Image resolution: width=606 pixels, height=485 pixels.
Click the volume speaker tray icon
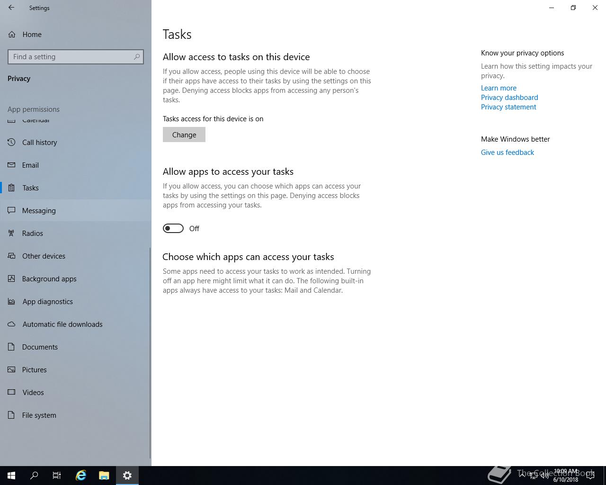pos(545,476)
